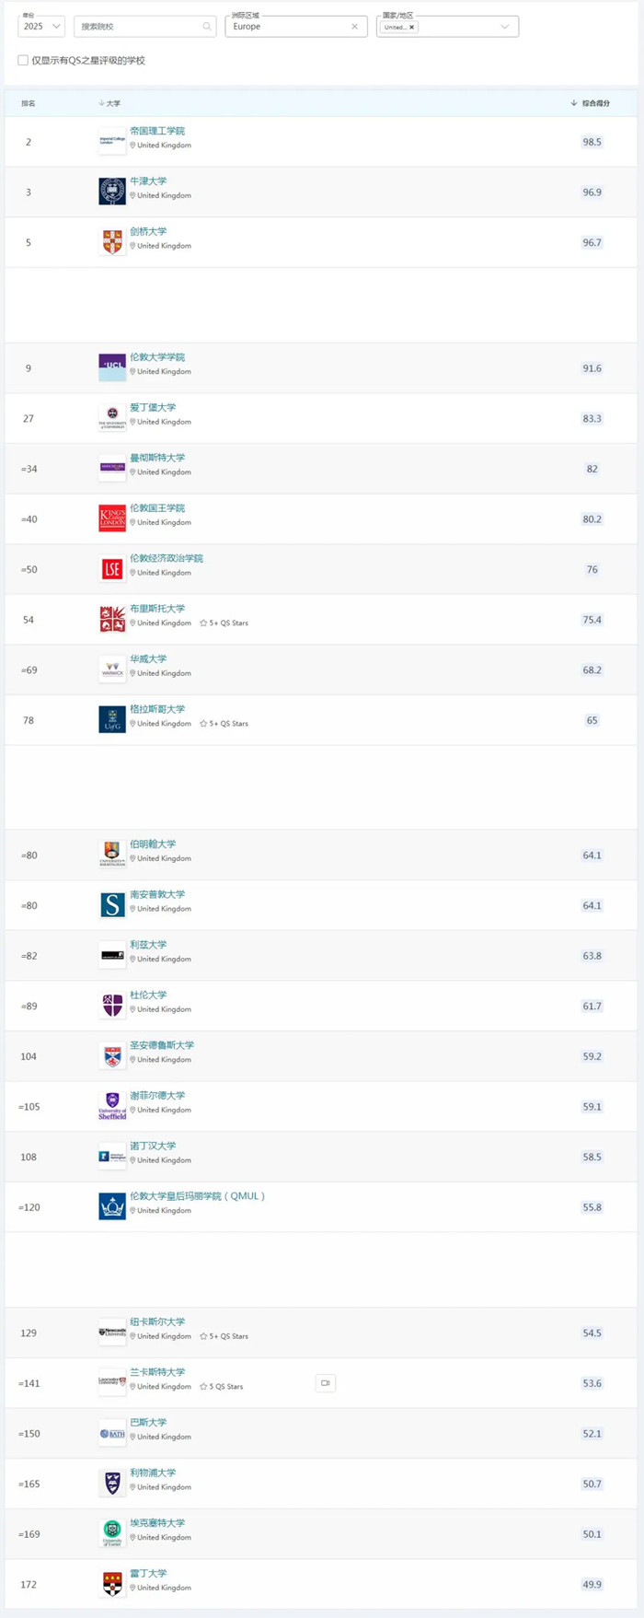Click the UCL purple logo
Viewport: 644px width, 1618px height.
(112, 367)
